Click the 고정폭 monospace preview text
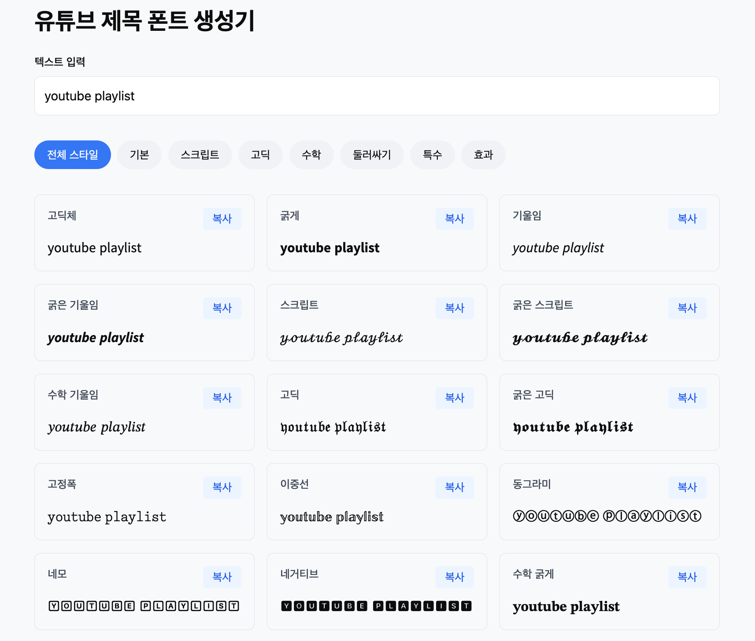This screenshot has height=641, width=755. click(x=107, y=517)
